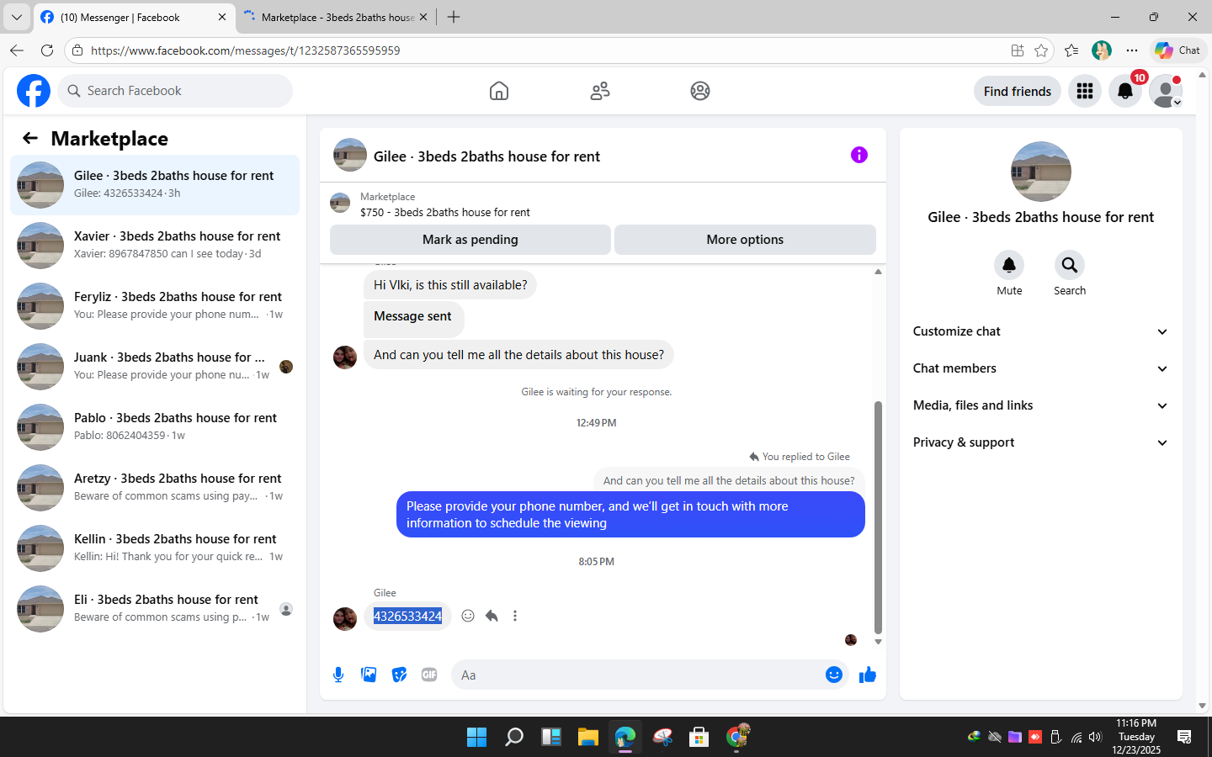Open the browser tab search dropdown
This screenshot has height=757, width=1212.
16,17
